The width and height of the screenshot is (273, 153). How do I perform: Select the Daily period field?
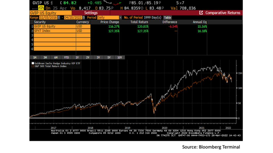click(108, 18)
